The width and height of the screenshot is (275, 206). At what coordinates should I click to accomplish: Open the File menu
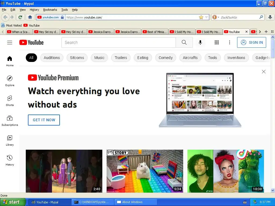[x=4, y=10]
